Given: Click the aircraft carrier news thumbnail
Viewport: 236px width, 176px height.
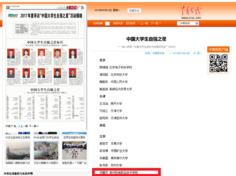Looking at the screenshot, I should 18,150.
